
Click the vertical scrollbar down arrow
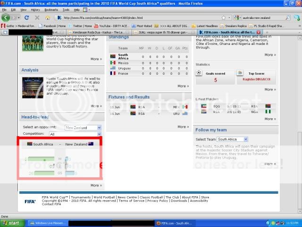click(x=300, y=211)
